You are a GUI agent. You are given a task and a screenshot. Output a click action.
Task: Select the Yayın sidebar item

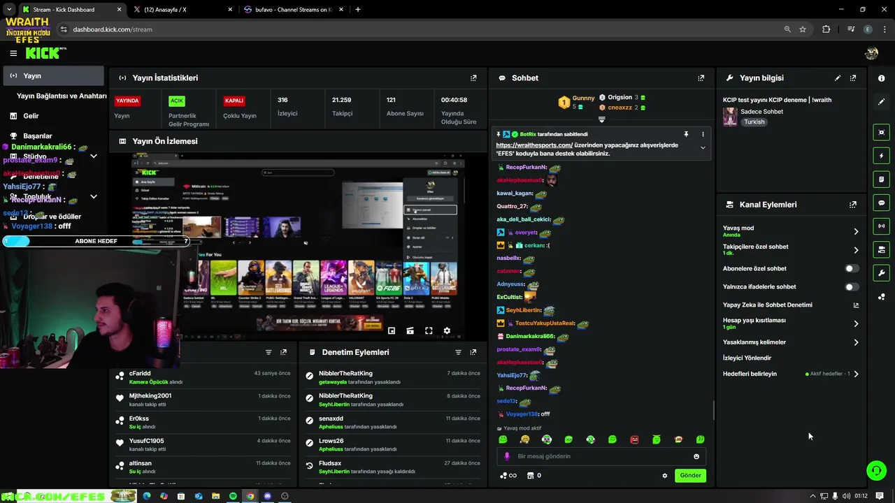(x=53, y=75)
